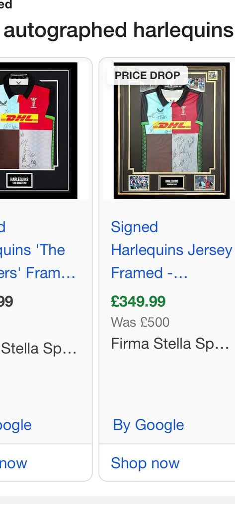The height and width of the screenshot is (510, 235).
Task: Click the 'autographed harlequins' heading
Action: click(x=118, y=30)
